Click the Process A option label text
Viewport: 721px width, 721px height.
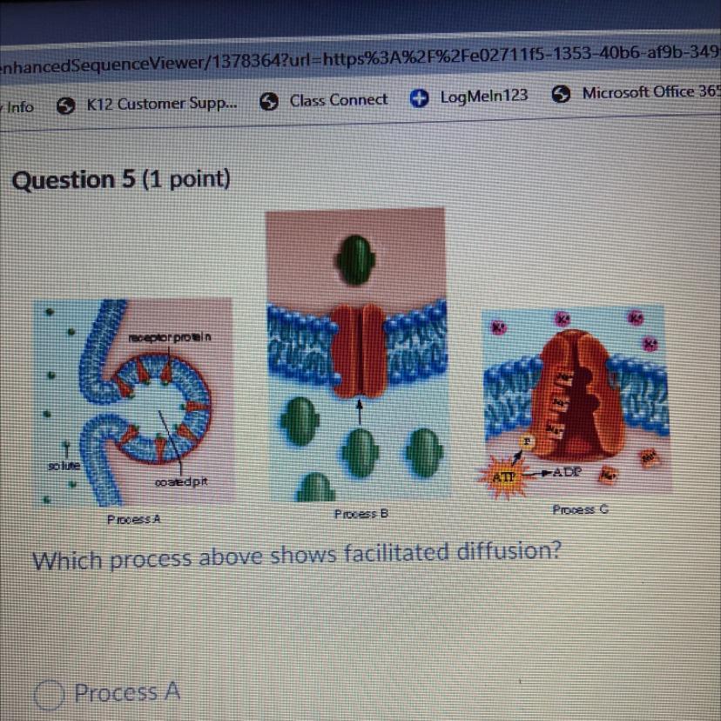(x=127, y=692)
